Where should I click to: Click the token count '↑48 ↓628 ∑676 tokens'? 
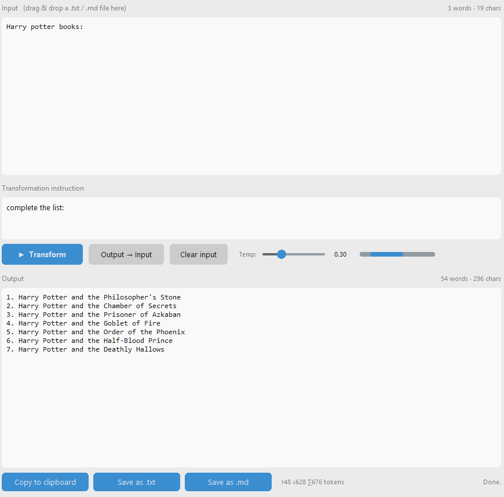pos(312,482)
